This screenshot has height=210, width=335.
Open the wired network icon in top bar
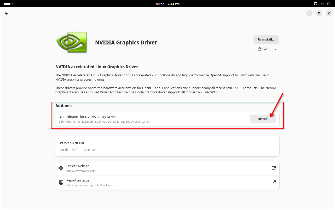(x=316, y=4)
